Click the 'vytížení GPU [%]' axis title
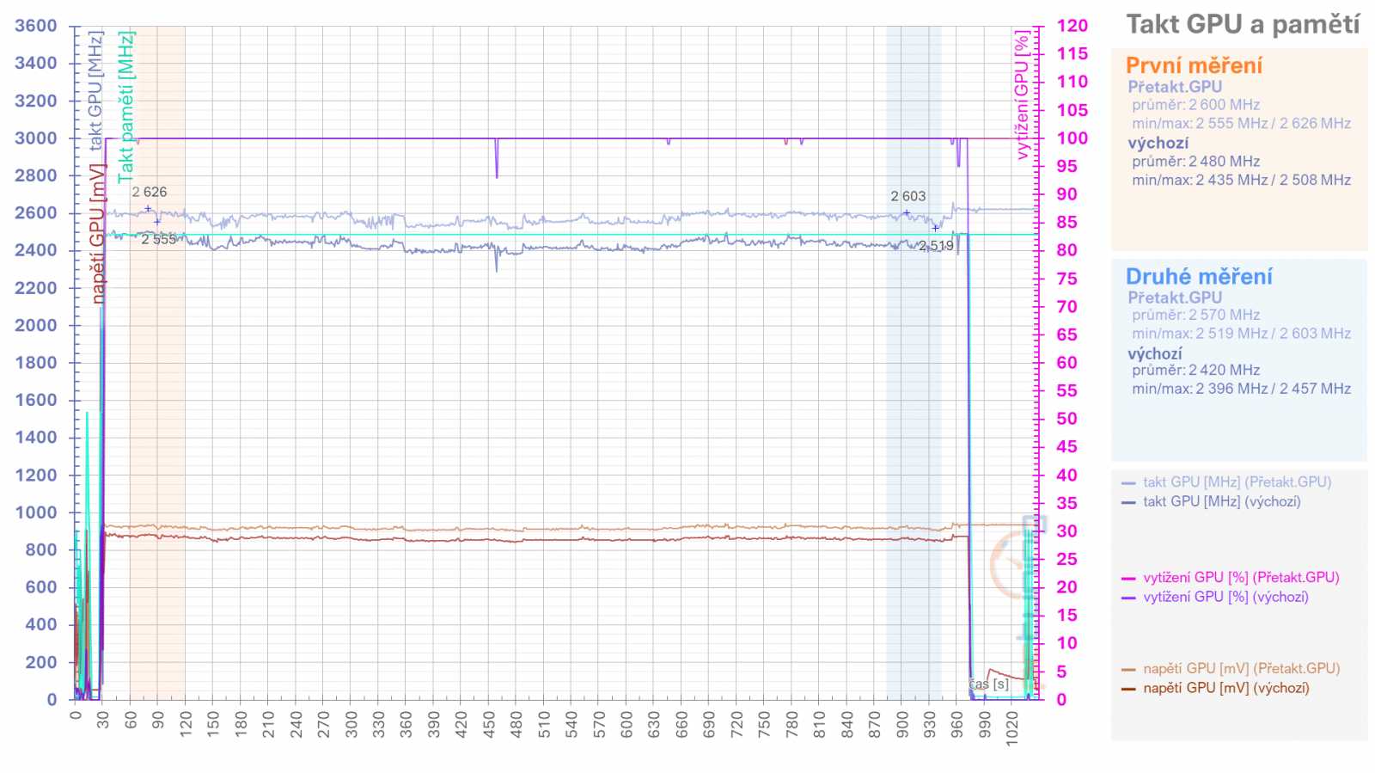This screenshot has width=1375, height=773. point(1021,95)
